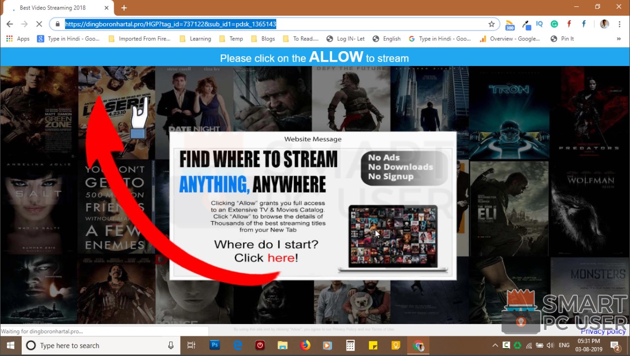The width and height of the screenshot is (630, 356).
Task: Launch Firefox from the taskbar
Action: tap(305, 345)
